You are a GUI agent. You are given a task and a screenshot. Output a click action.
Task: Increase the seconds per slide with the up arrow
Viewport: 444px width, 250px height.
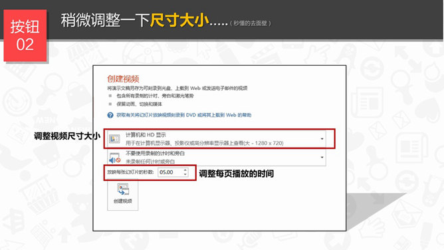coord(185,170)
